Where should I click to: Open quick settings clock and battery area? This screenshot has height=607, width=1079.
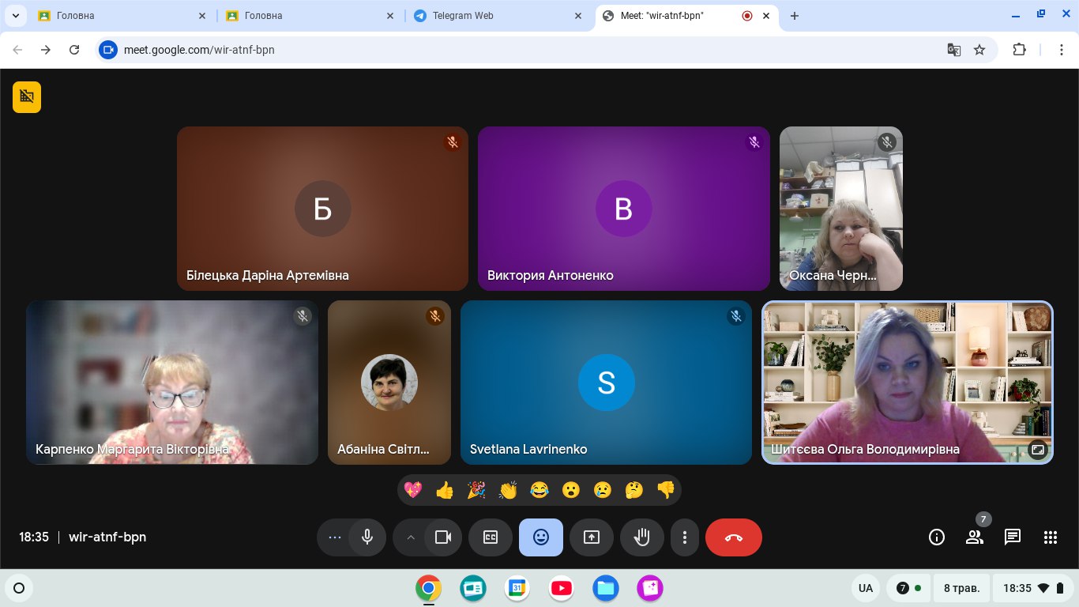tap(1033, 588)
